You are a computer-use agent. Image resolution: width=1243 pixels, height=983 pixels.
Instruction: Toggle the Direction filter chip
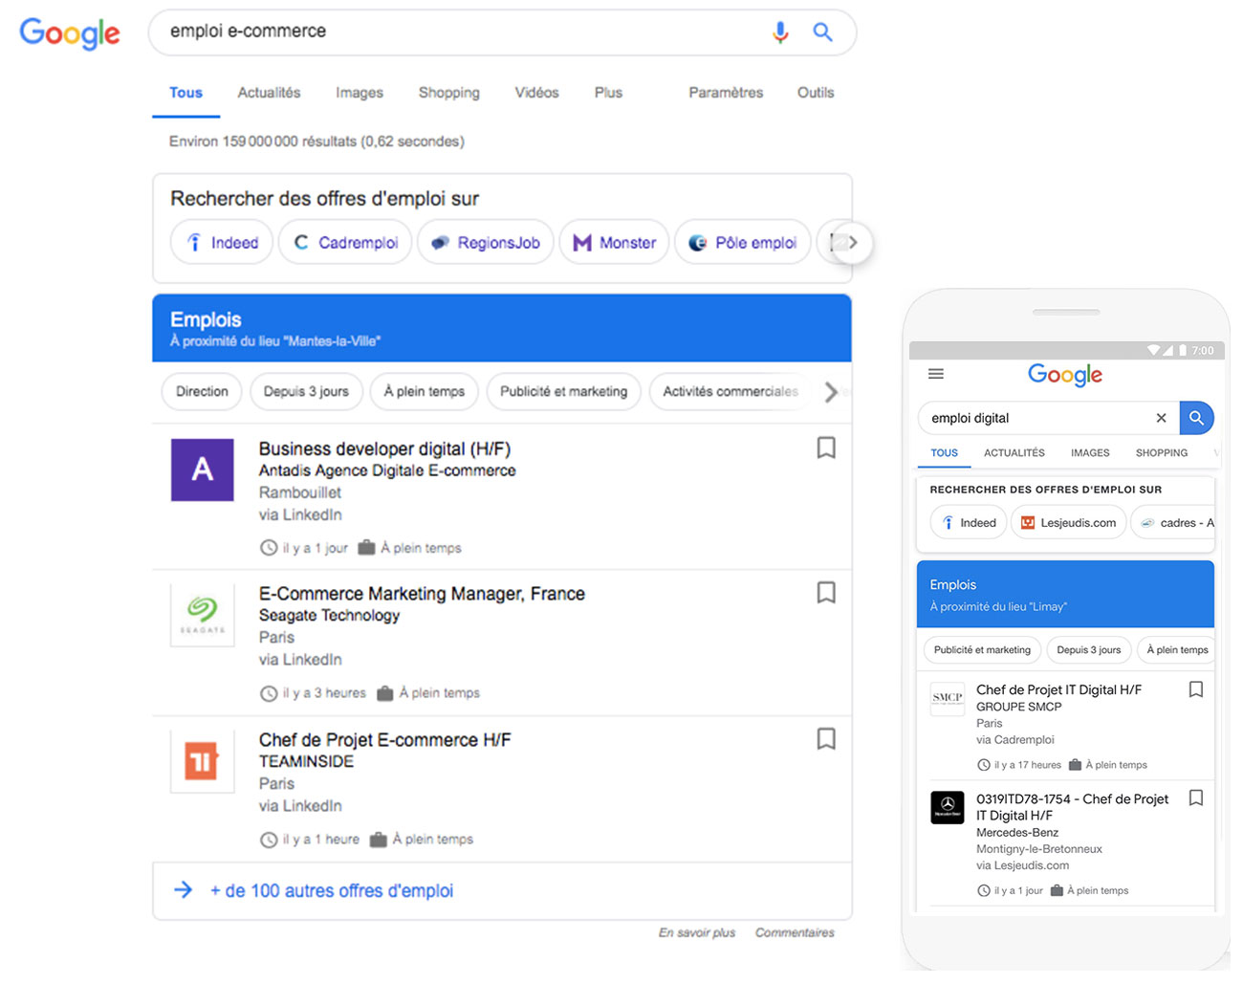pos(202,391)
